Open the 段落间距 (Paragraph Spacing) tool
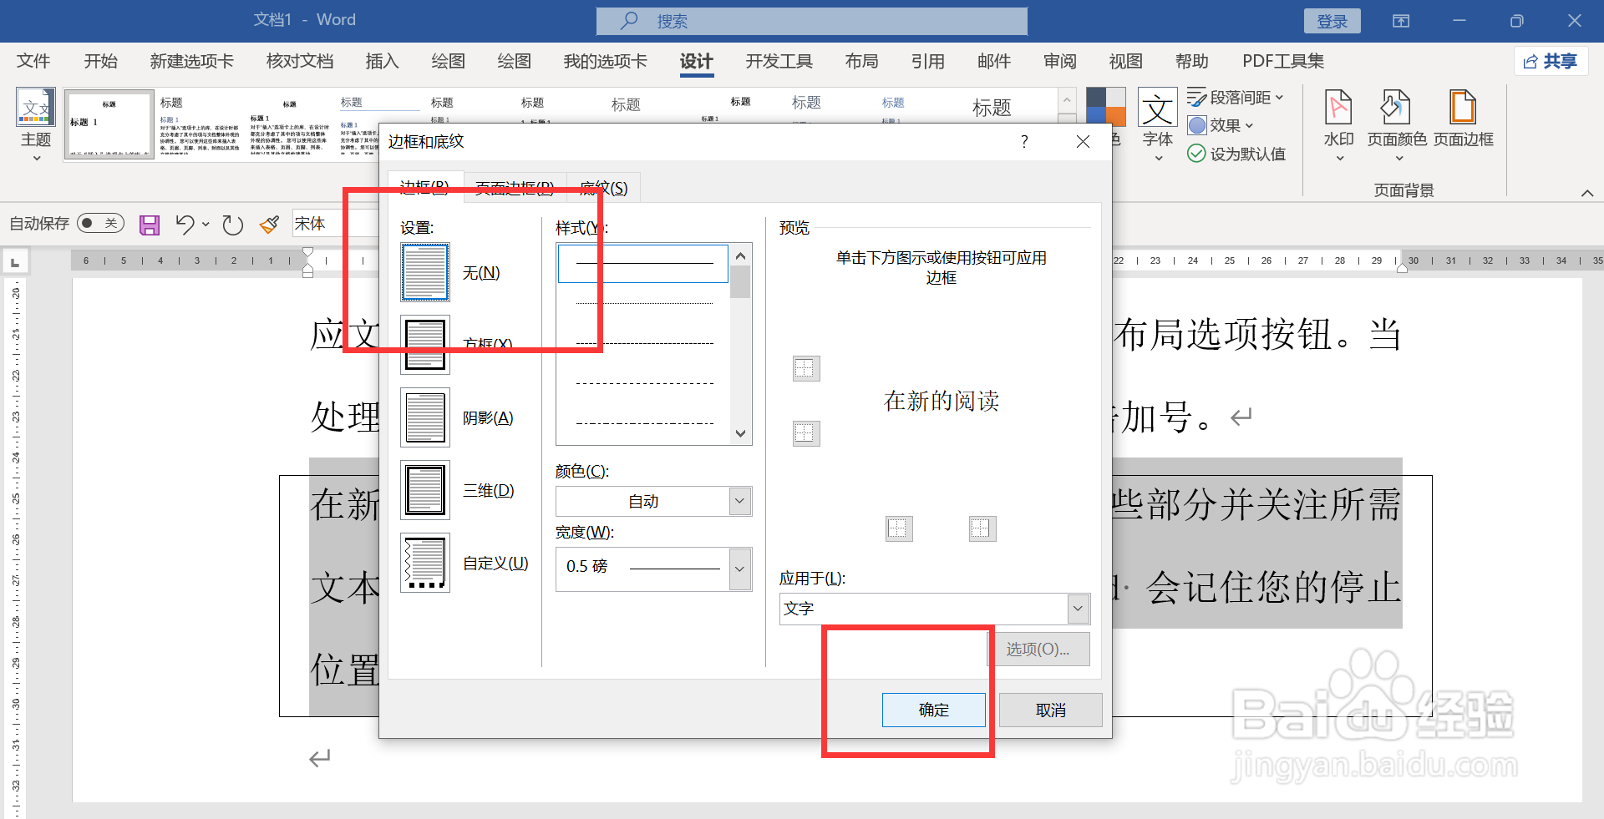Image resolution: width=1604 pixels, height=819 pixels. pos(1236,96)
